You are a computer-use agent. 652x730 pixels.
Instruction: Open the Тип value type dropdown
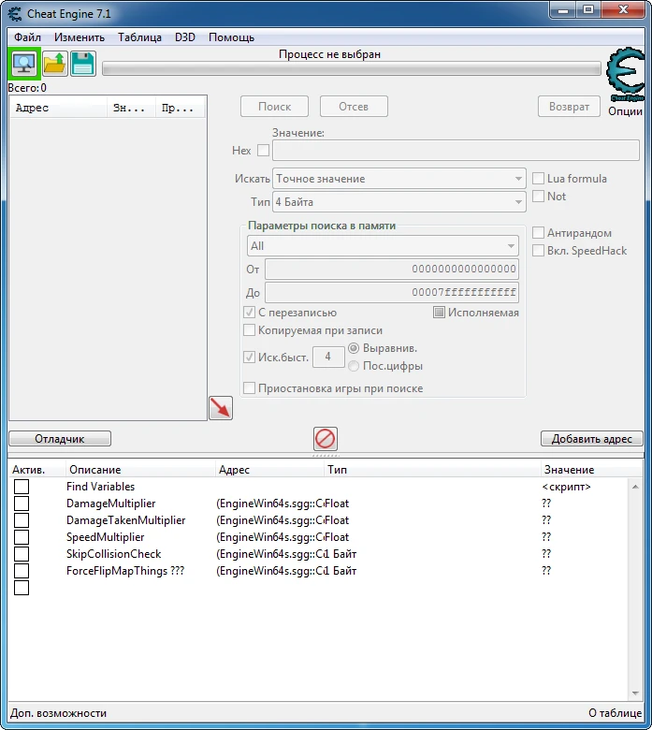[x=399, y=202]
